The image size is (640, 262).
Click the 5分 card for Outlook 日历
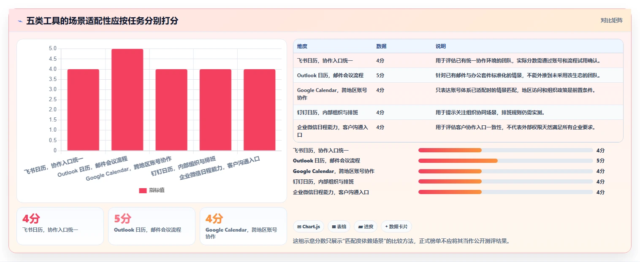pos(152,226)
